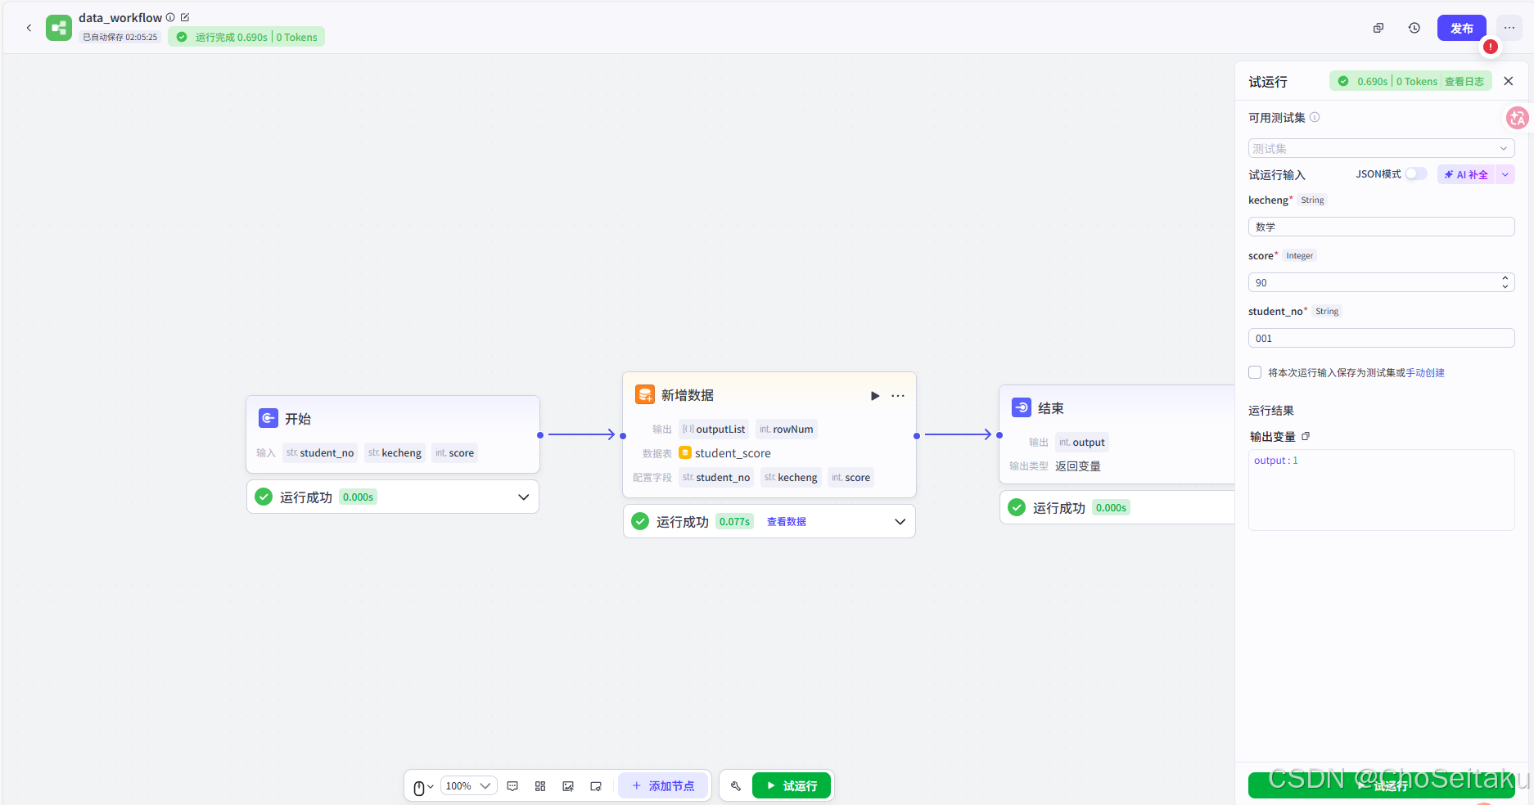Click the green data_workflow app icon
The image size is (1534, 805).
pyautogui.click(x=59, y=28)
